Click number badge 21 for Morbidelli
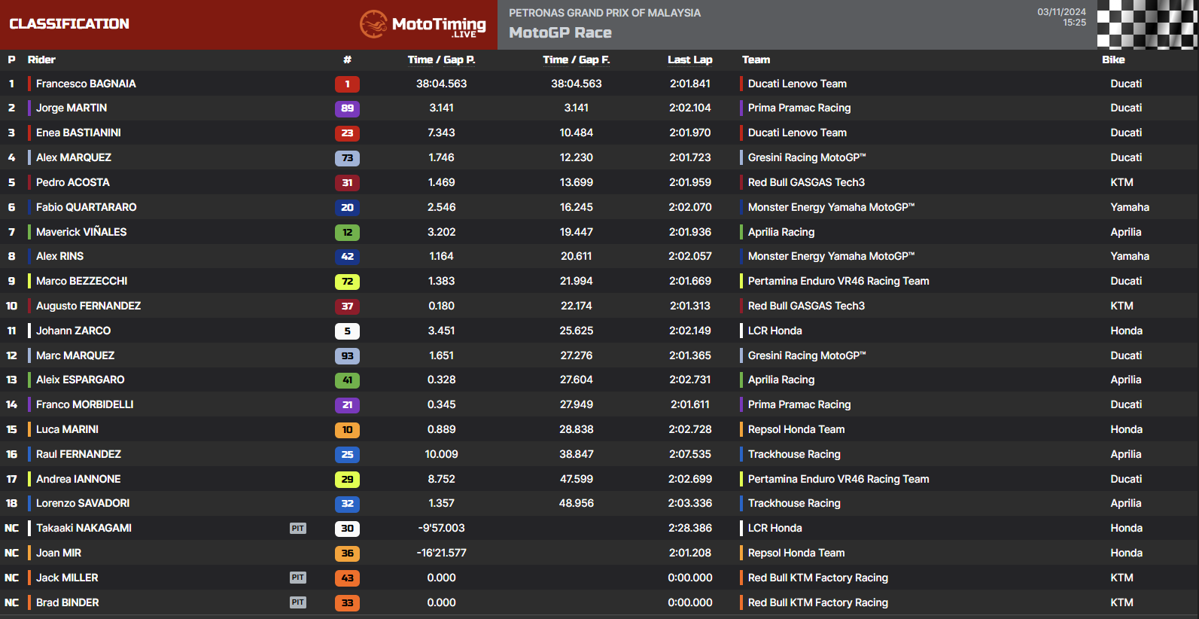 [347, 405]
